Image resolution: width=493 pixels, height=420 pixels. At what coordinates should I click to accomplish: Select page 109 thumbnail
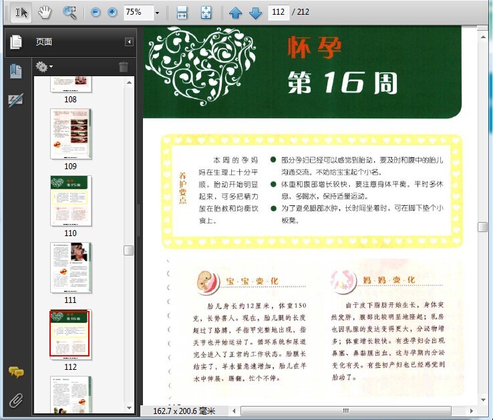pyautogui.click(x=71, y=134)
